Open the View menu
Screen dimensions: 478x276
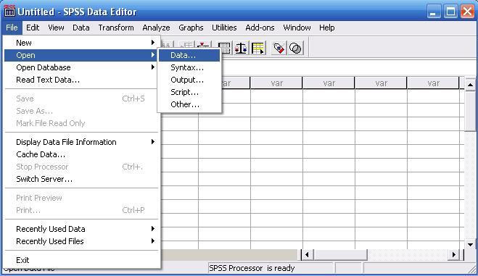click(x=56, y=28)
